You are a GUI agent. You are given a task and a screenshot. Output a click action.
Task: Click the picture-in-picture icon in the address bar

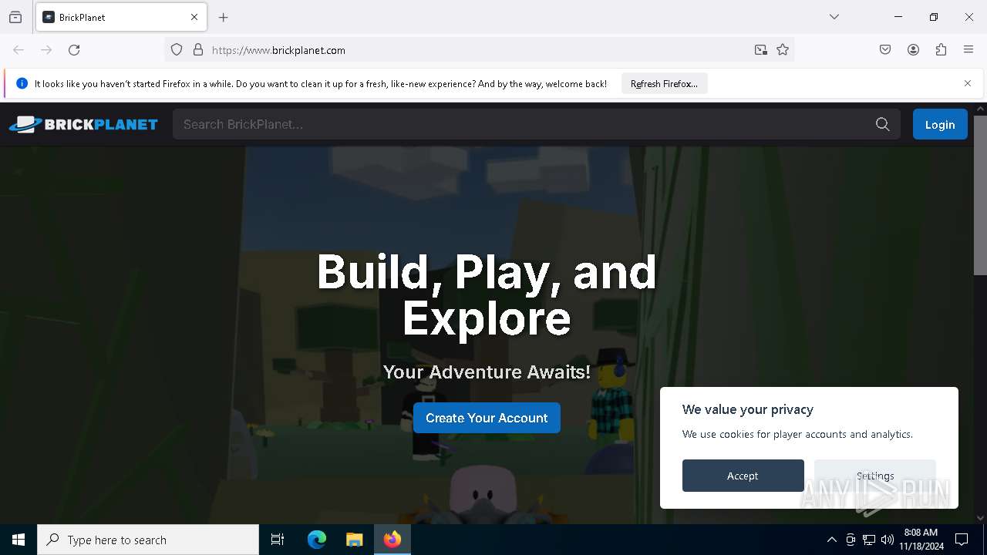tap(761, 50)
